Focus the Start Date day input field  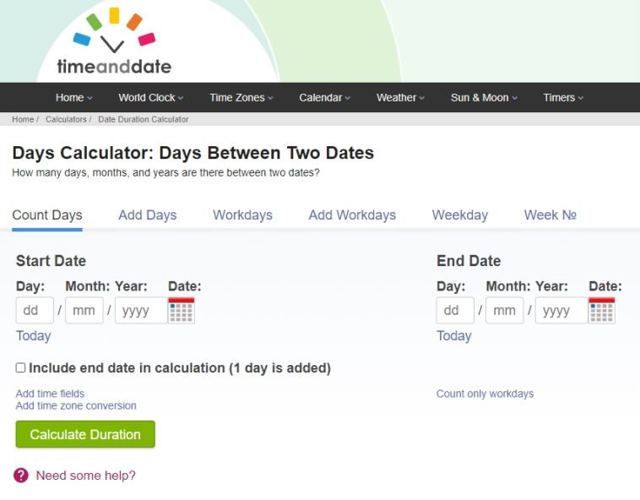(35, 310)
